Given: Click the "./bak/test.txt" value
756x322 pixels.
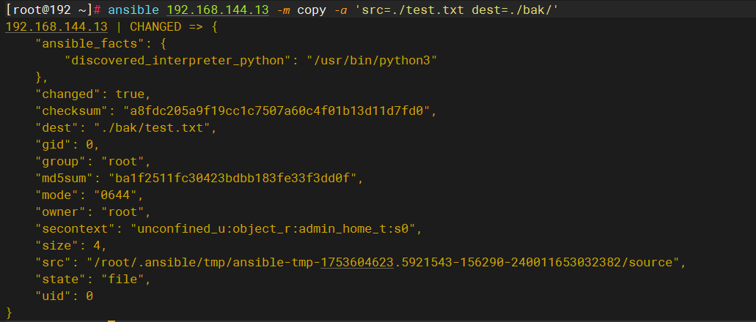Looking at the screenshot, I should pos(153,127).
